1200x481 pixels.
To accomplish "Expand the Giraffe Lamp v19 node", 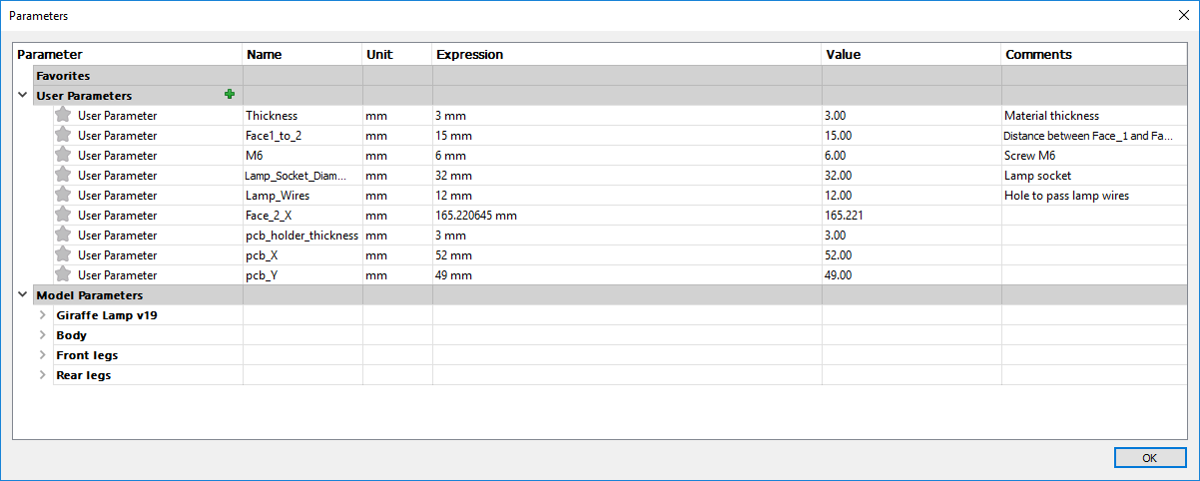I will 43,315.
